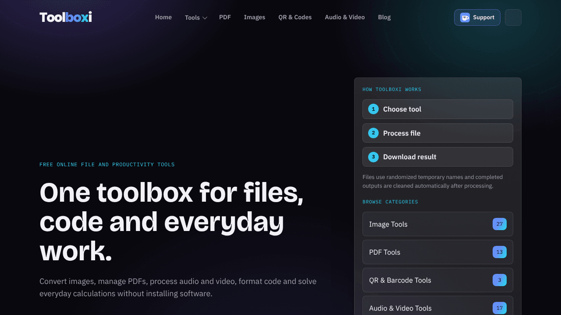Select step 1 Choose tool
The image size is (561, 315).
coord(438,109)
